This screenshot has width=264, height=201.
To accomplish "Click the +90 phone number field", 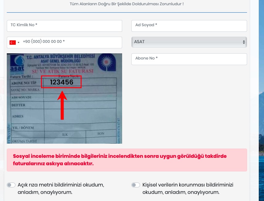I will tap(71, 42).
